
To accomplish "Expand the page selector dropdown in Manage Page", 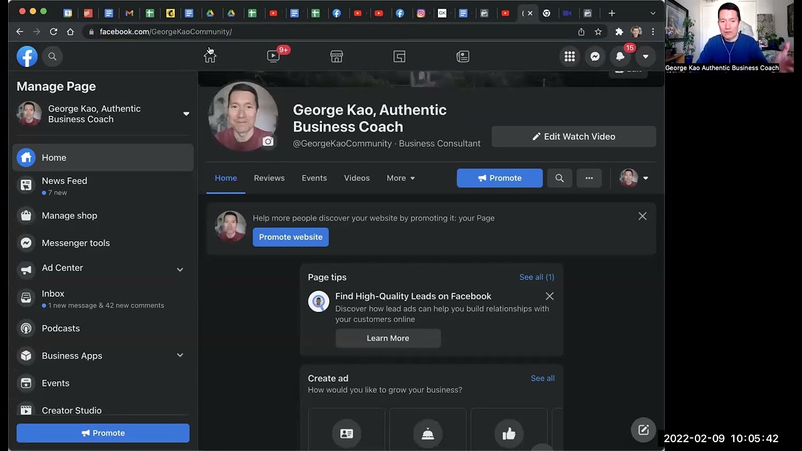I will [186, 114].
